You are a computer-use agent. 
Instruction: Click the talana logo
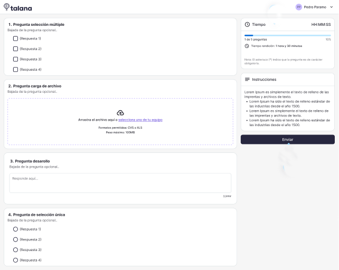pos(18,7)
